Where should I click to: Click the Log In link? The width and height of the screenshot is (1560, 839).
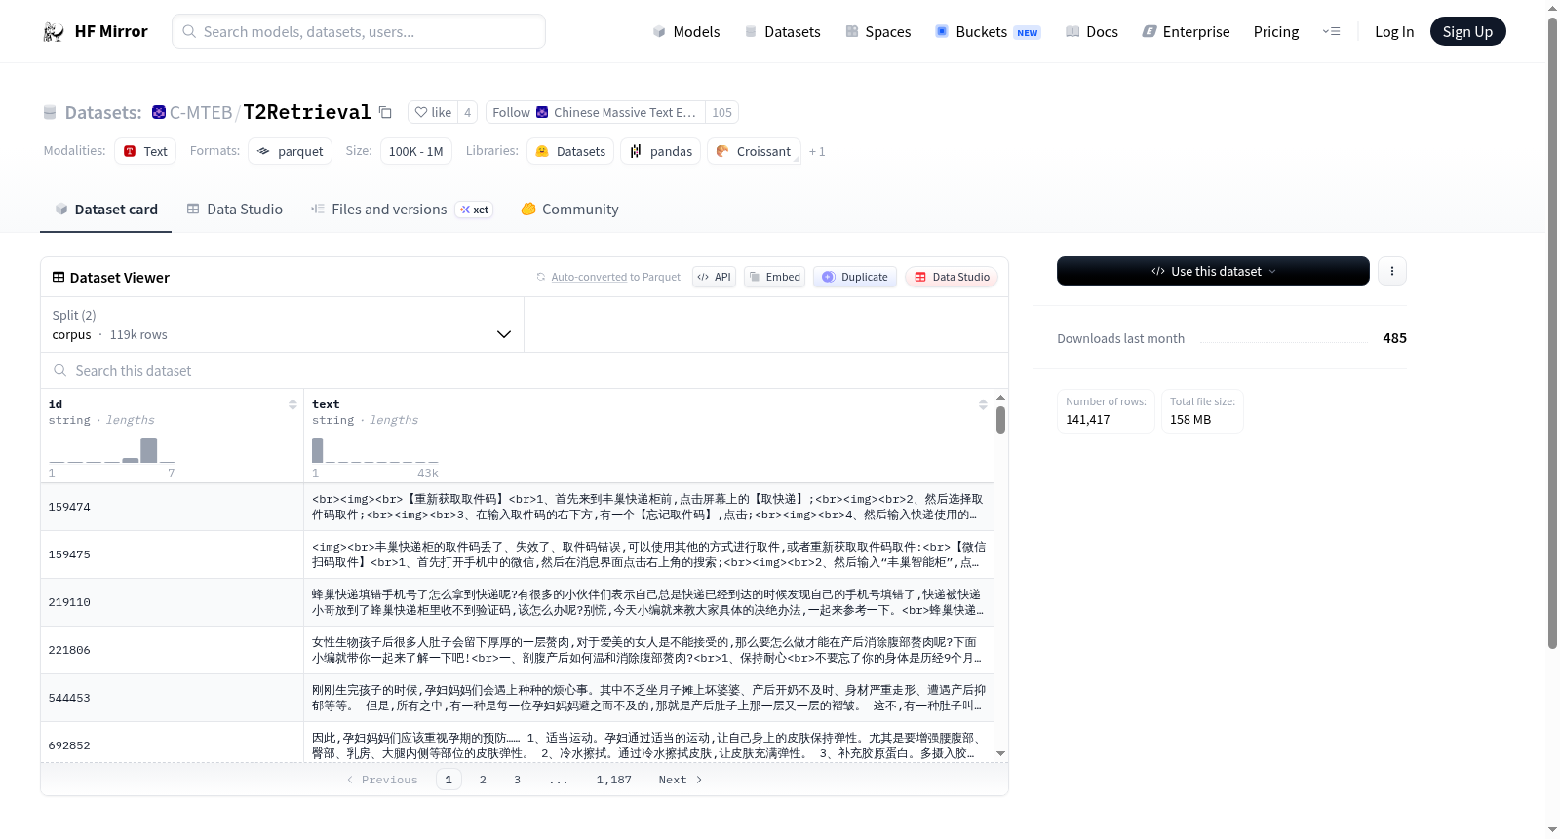tap(1394, 32)
